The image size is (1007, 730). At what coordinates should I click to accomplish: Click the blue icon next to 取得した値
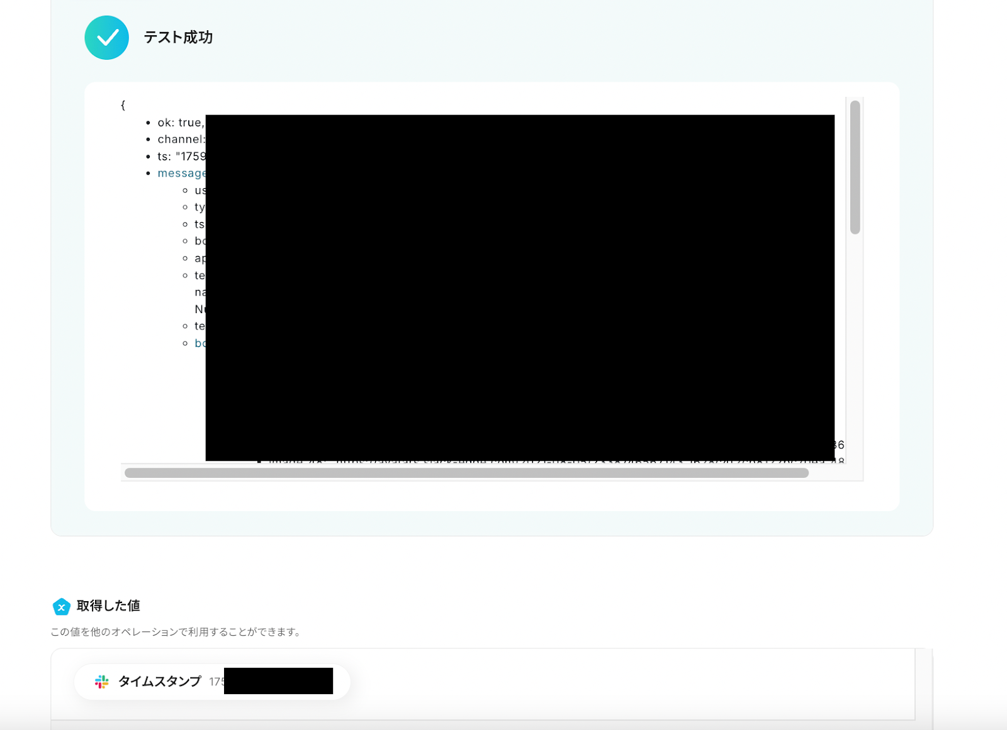point(61,607)
